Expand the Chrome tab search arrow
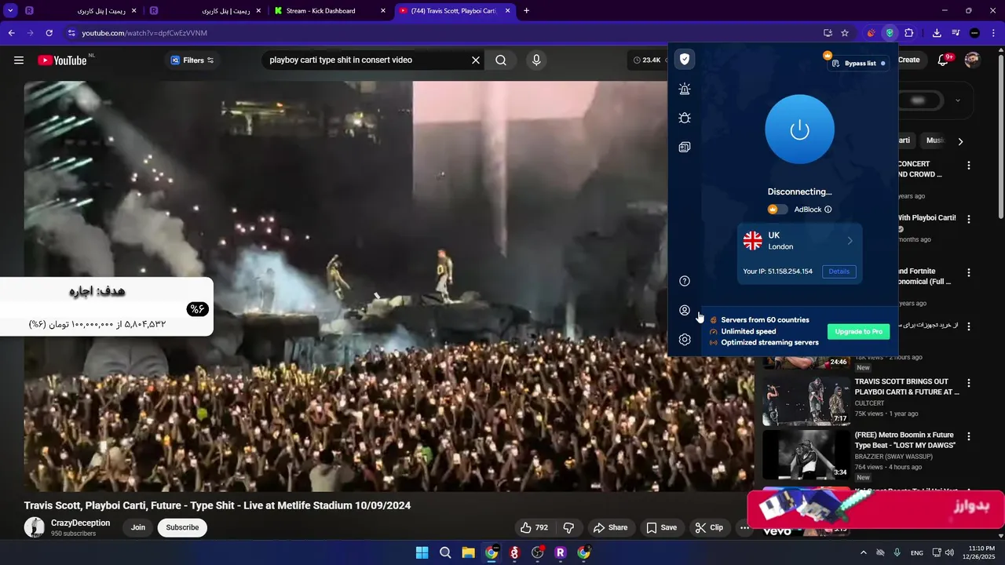The image size is (1005, 565). (x=10, y=11)
